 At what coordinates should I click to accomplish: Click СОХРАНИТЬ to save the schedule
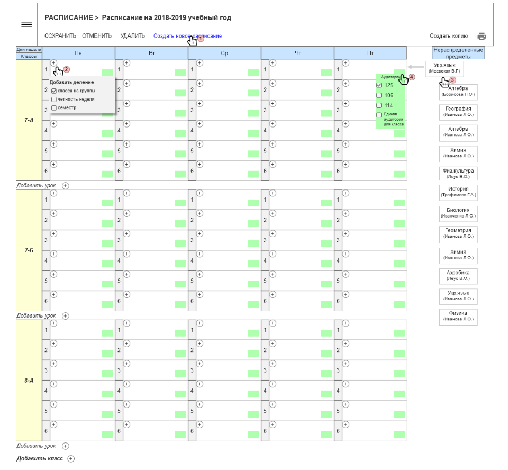pyautogui.click(x=60, y=36)
